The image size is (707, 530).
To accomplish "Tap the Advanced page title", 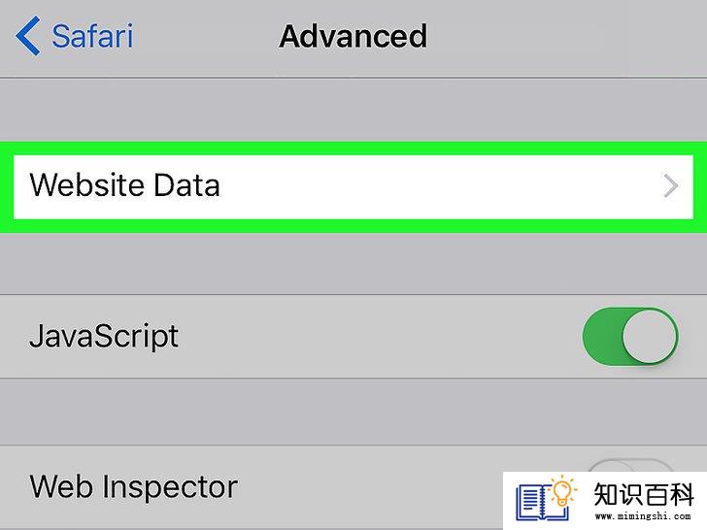I will point(353,36).
